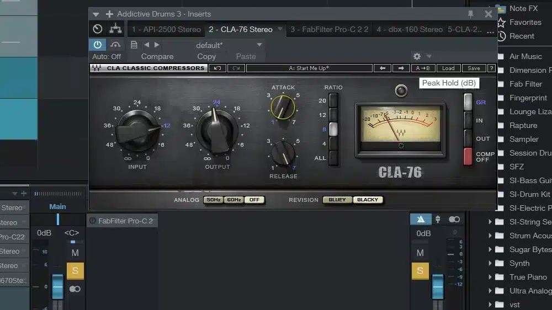Expand the Sugar Bytes folder

point(490,249)
